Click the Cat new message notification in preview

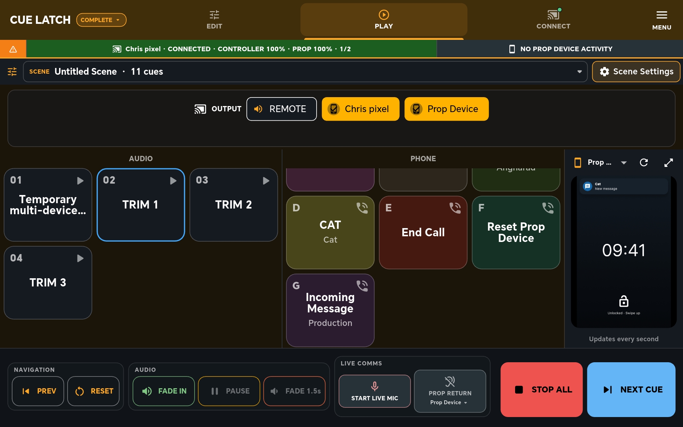624,186
